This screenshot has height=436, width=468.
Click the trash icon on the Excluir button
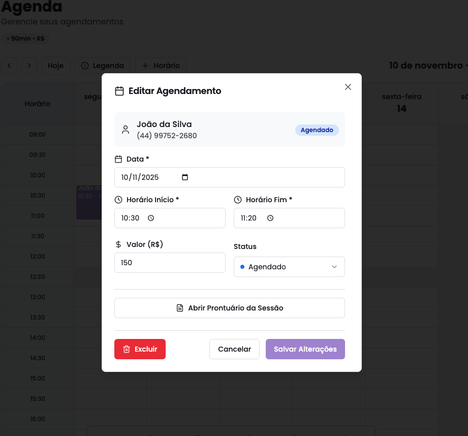126,349
